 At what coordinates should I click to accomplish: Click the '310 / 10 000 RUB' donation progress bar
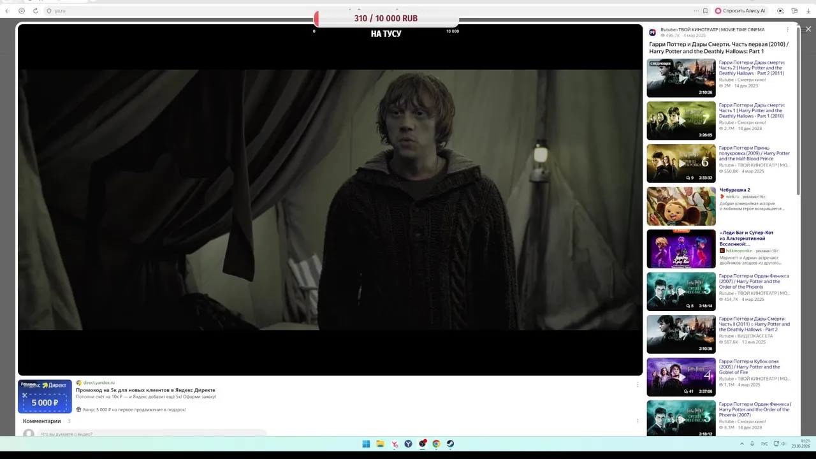coord(386,18)
